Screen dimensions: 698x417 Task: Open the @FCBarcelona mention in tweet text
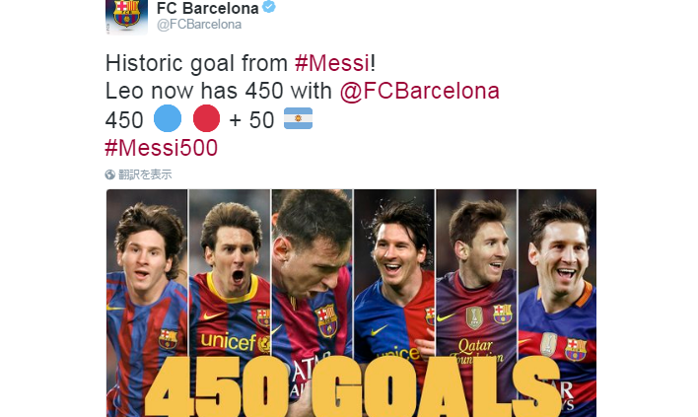pos(419,92)
